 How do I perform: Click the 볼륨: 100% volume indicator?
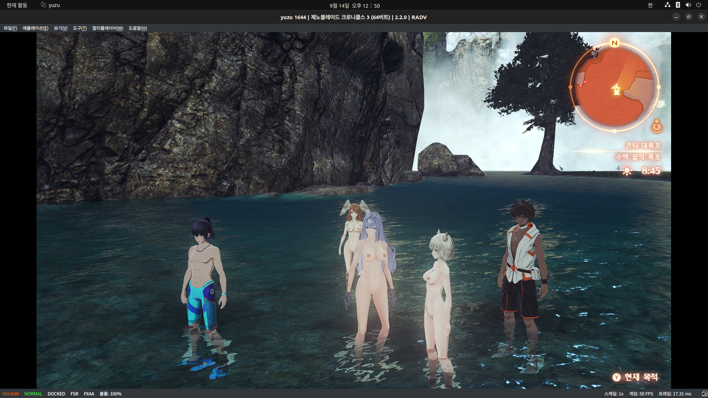tap(111, 394)
